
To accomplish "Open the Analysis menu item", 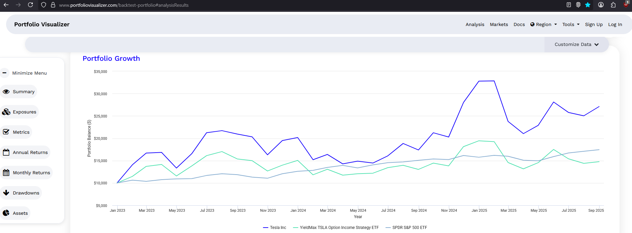I will pos(475,24).
